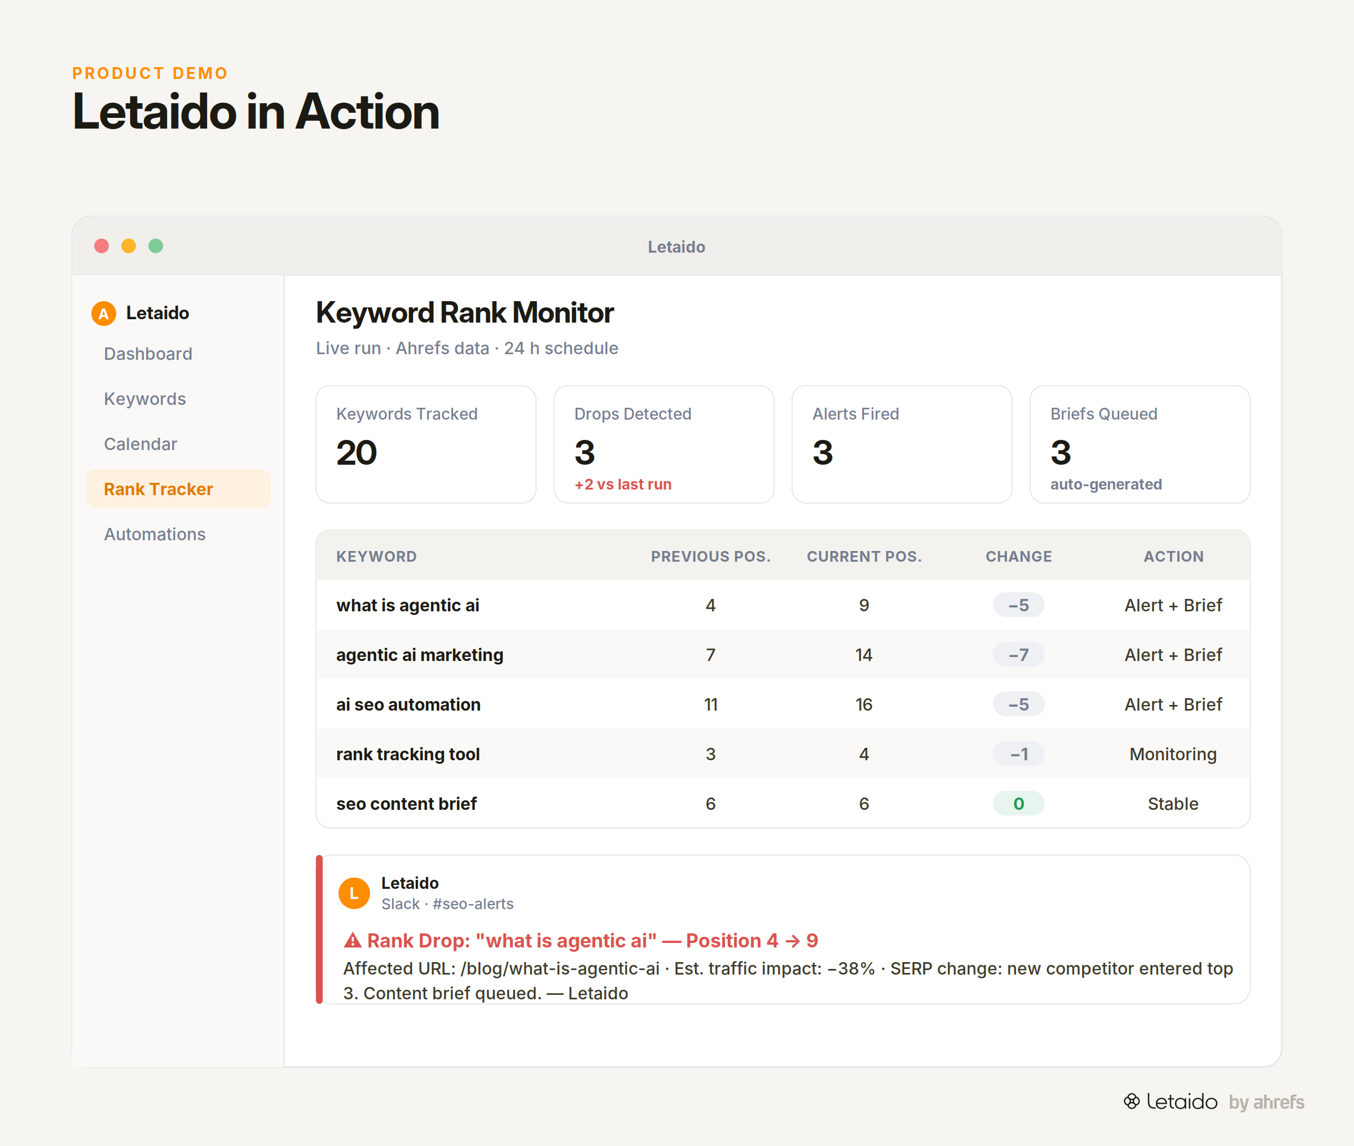Click the Stable action for seo content brief
1354x1146 pixels.
click(1173, 804)
